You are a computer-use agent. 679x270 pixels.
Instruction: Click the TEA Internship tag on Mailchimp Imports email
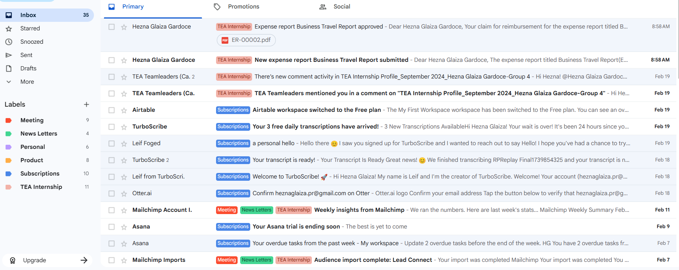[294, 260]
